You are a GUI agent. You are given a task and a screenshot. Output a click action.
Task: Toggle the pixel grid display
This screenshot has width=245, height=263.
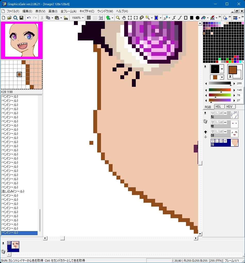point(89,18)
